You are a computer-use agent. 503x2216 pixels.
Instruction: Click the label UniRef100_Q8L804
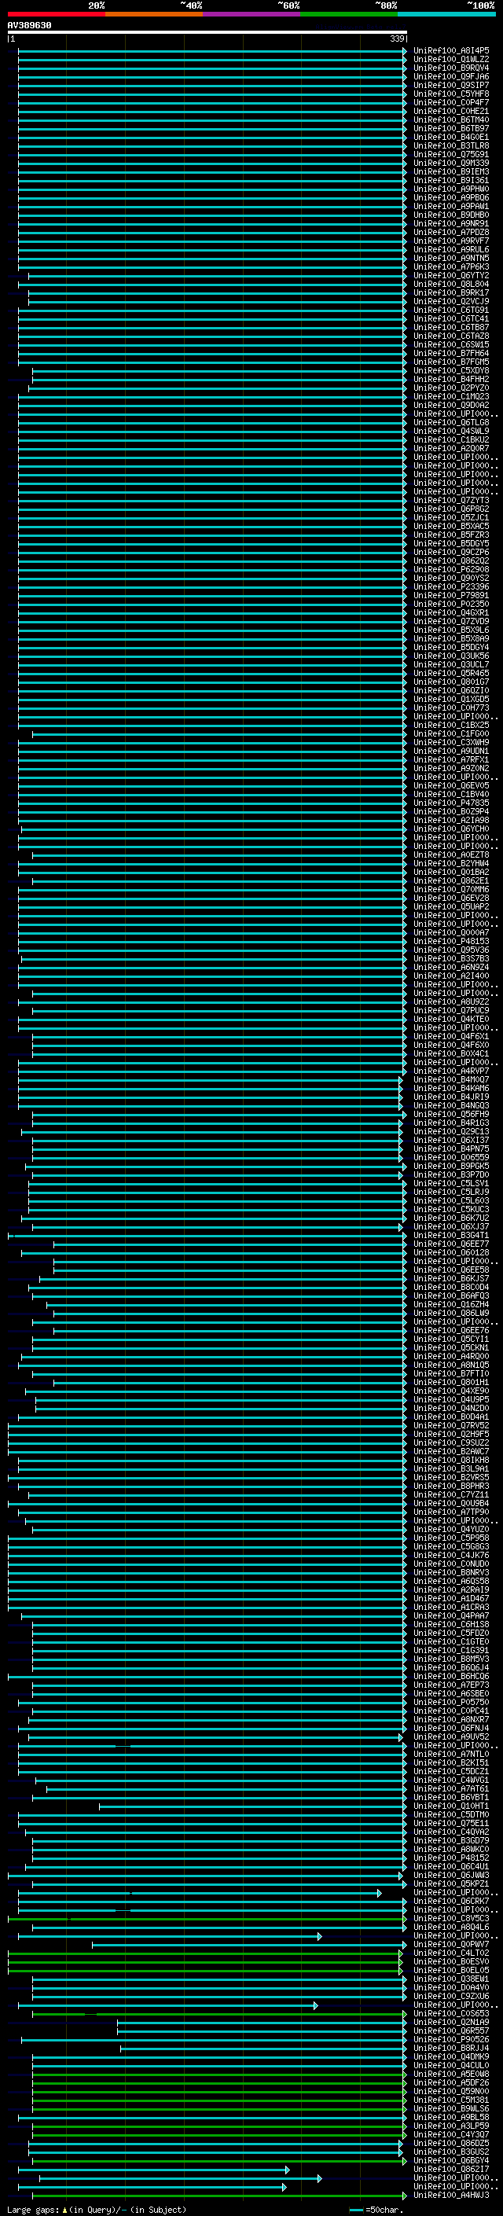[451, 284]
